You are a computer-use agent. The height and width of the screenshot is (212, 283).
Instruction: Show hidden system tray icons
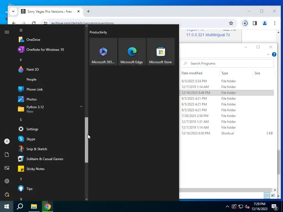pyautogui.click(x=227, y=206)
